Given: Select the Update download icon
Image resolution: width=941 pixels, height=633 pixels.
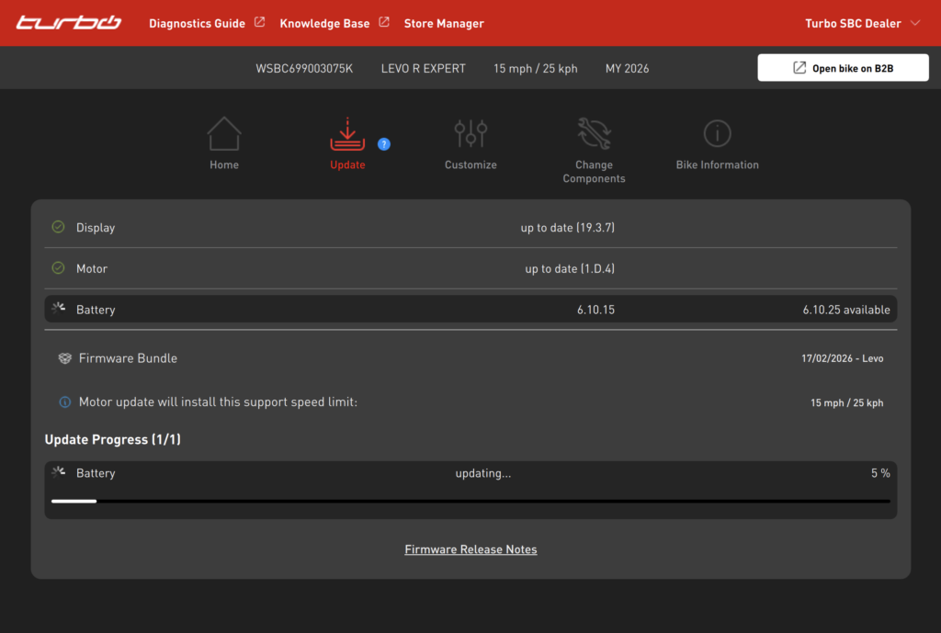Looking at the screenshot, I should (347, 135).
